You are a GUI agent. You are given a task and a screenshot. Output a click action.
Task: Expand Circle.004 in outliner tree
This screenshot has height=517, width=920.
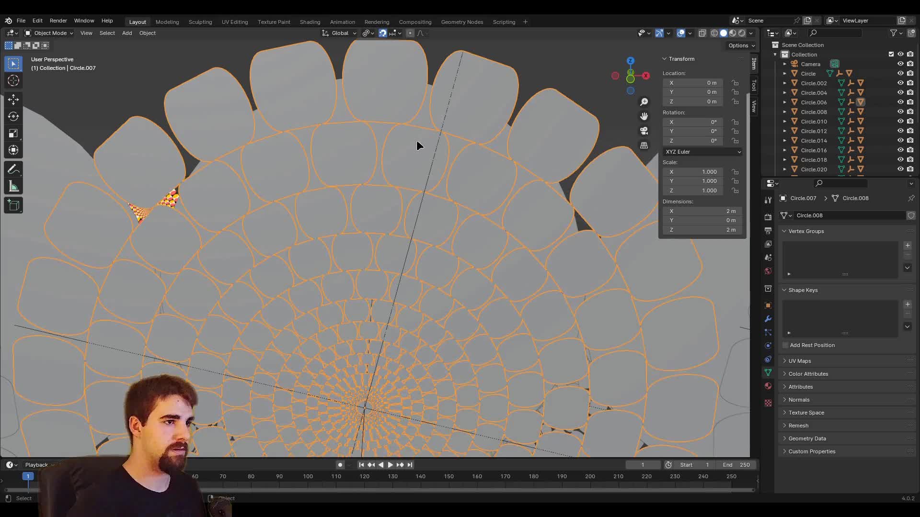785,92
